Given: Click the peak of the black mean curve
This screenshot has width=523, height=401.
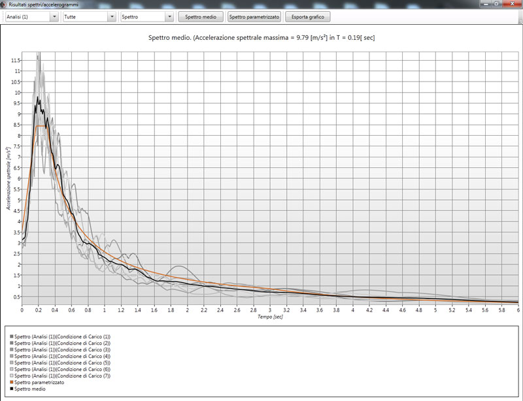Looking at the screenshot, I should [38, 97].
